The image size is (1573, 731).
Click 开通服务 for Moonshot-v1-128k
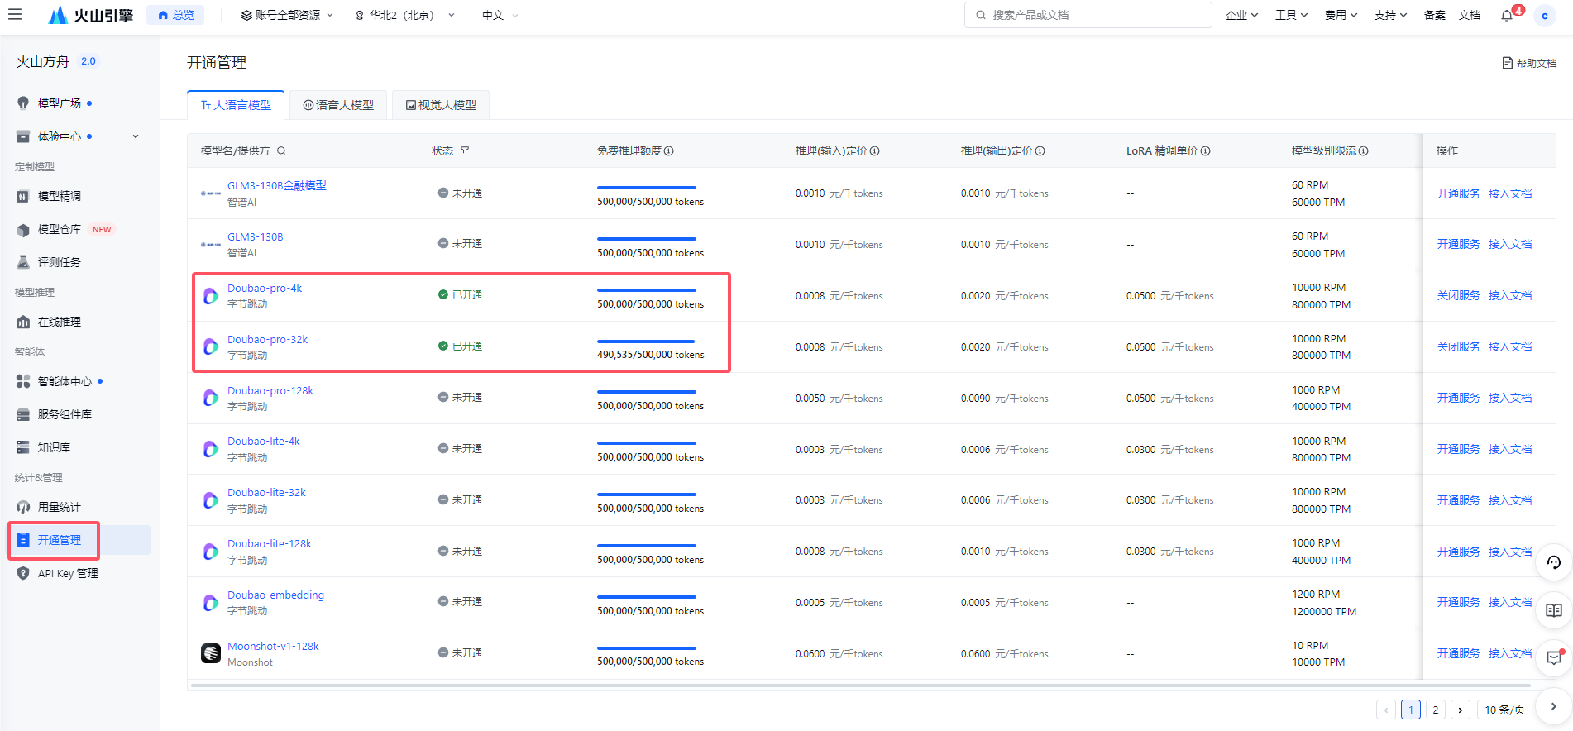coord(1458,653)
